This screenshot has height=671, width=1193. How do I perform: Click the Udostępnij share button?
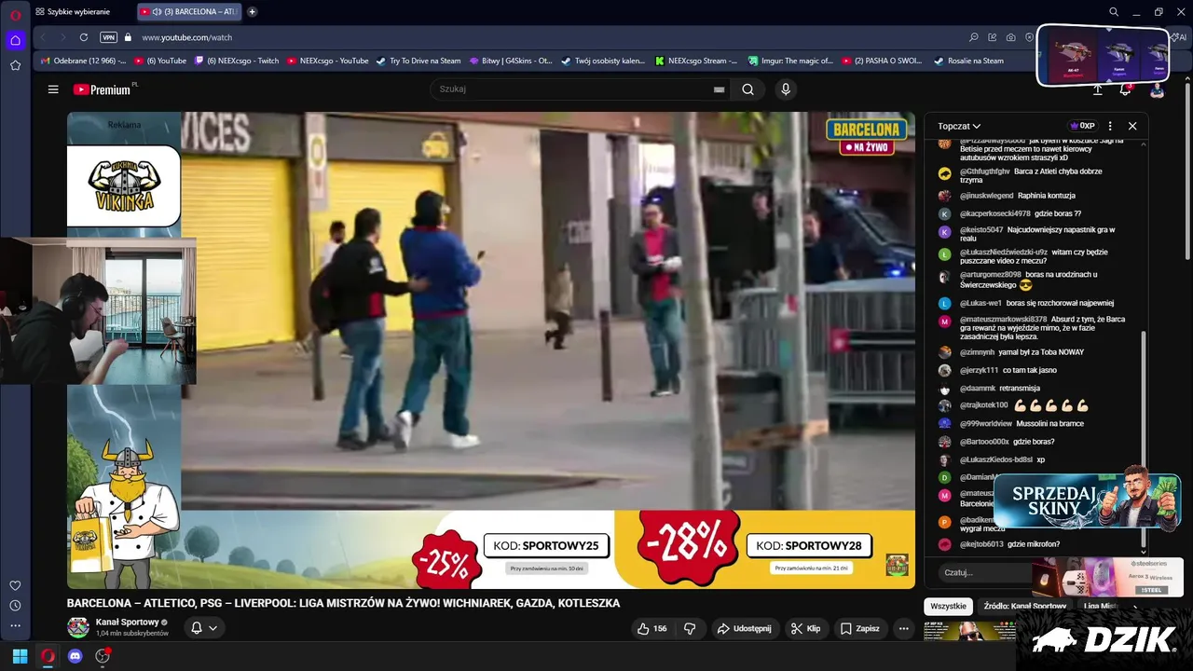point(743,628)
